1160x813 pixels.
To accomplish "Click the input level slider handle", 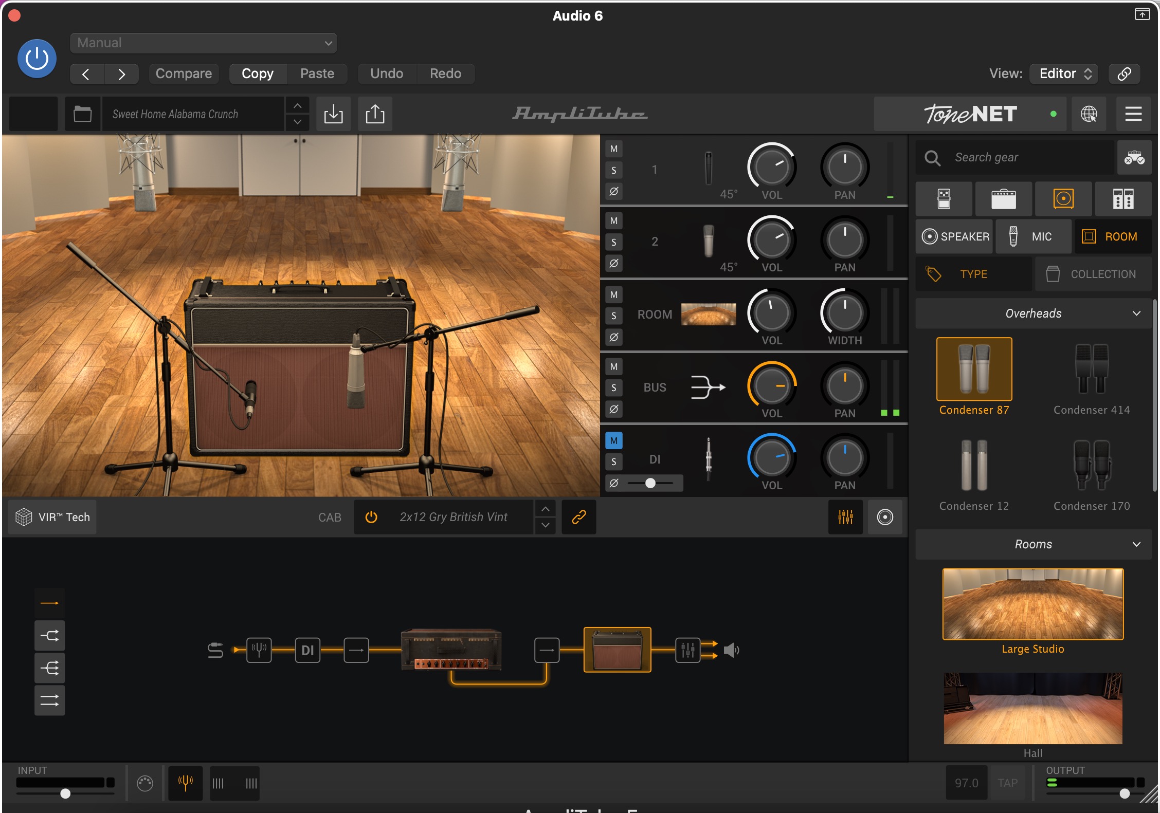I will 65,793.
